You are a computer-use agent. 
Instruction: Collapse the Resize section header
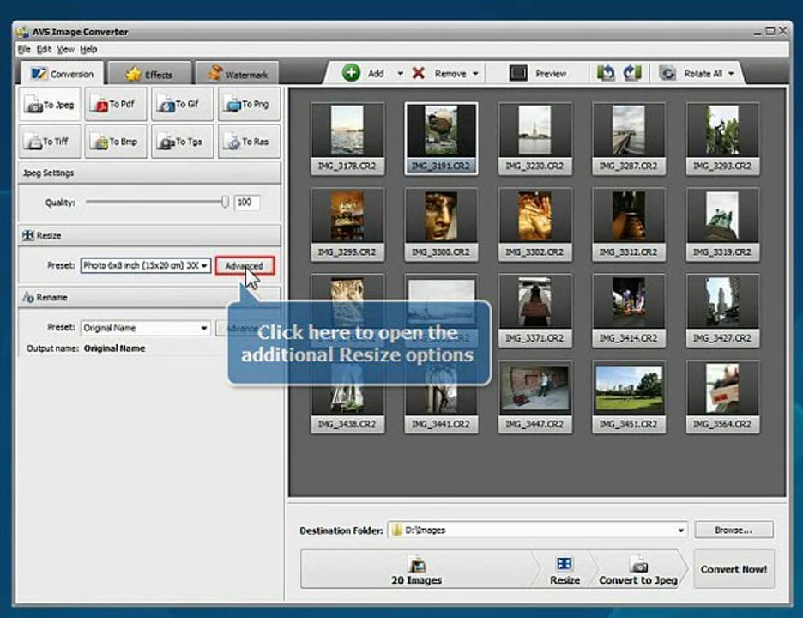click(x=149, y=236)
